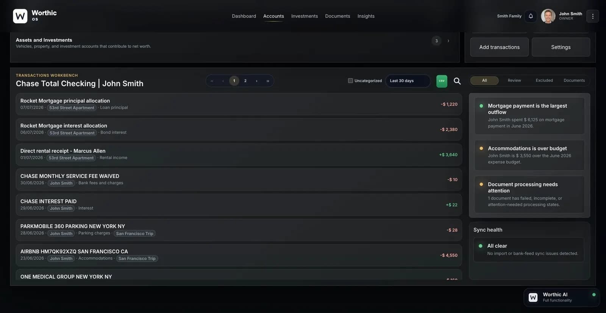
Task: Open Mortgage payment is the largest outflow card
Action: [529, 116]
